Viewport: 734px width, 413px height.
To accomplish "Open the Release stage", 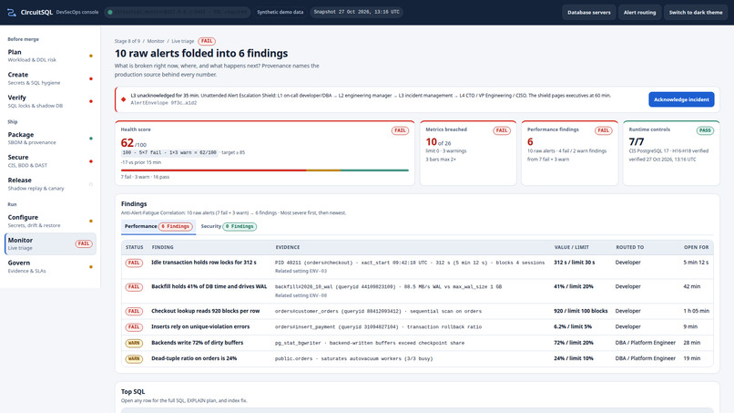I will [x=50, y=184].
